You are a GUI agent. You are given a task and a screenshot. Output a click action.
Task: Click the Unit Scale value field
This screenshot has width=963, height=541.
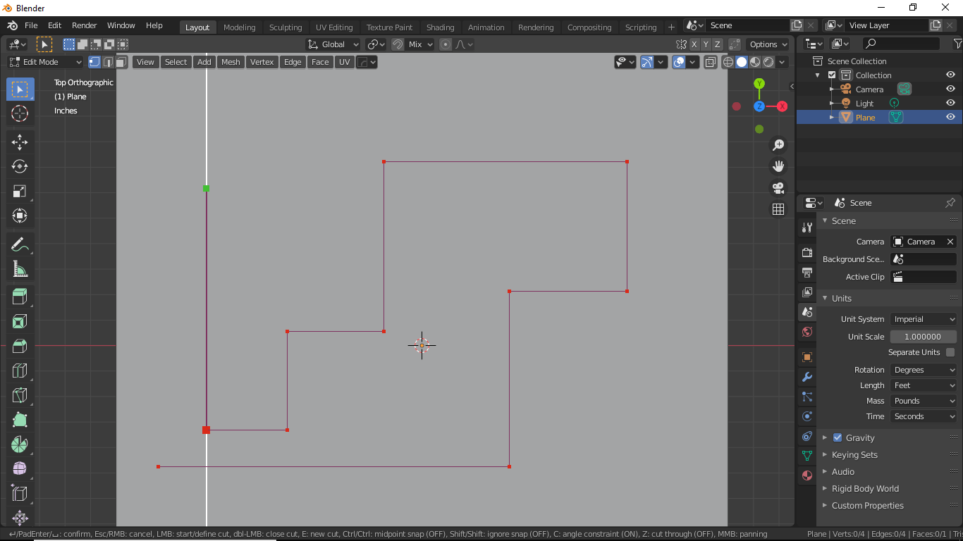click(924, 337)
